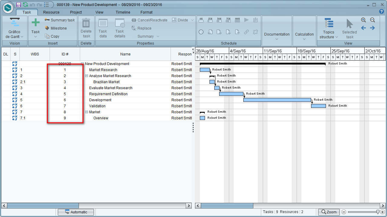387x217 pixels.
Task: Open the blue help question mark
Action: [x=382, y=12]
